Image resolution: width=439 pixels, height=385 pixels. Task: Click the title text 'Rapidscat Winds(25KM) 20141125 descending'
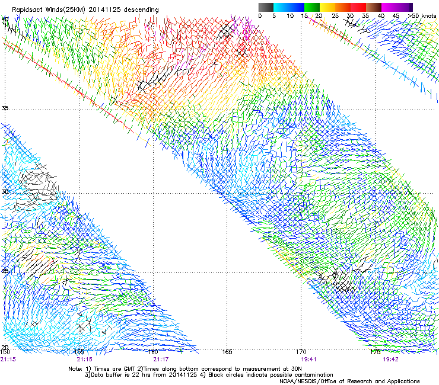(x=85, y=10)
